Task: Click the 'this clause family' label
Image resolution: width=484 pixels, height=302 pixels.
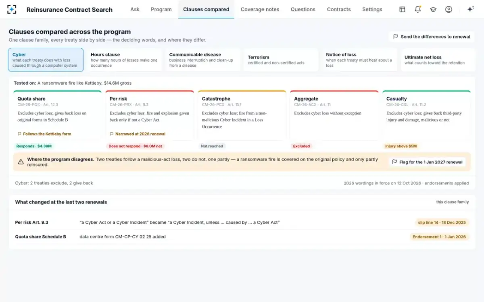Action: pos(452,202)
